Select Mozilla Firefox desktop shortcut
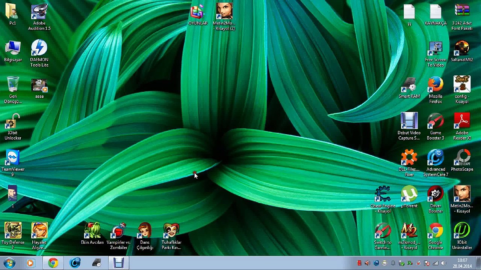This screenshot has height=270, width=481. point(435,85)
